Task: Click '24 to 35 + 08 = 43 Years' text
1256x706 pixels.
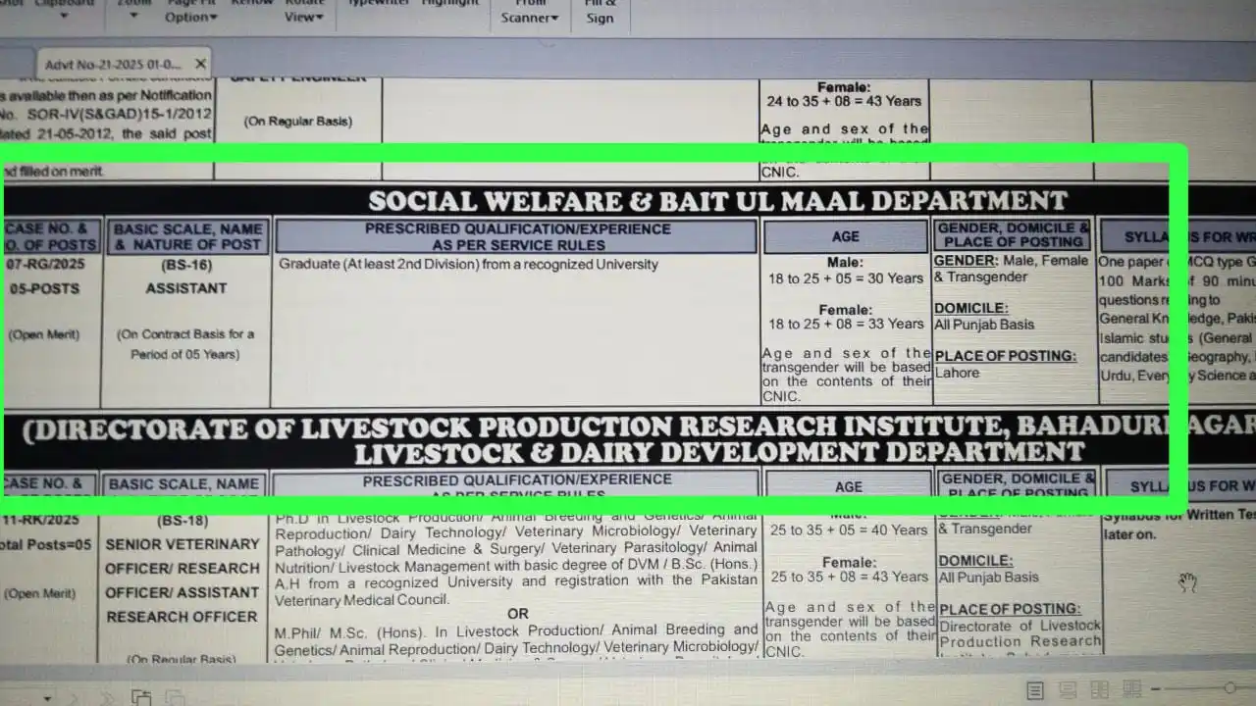Action: 844,101
